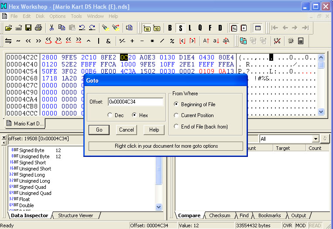The image size is (333, 229).
Task: Open the File menu
Action: pos(14,16)
